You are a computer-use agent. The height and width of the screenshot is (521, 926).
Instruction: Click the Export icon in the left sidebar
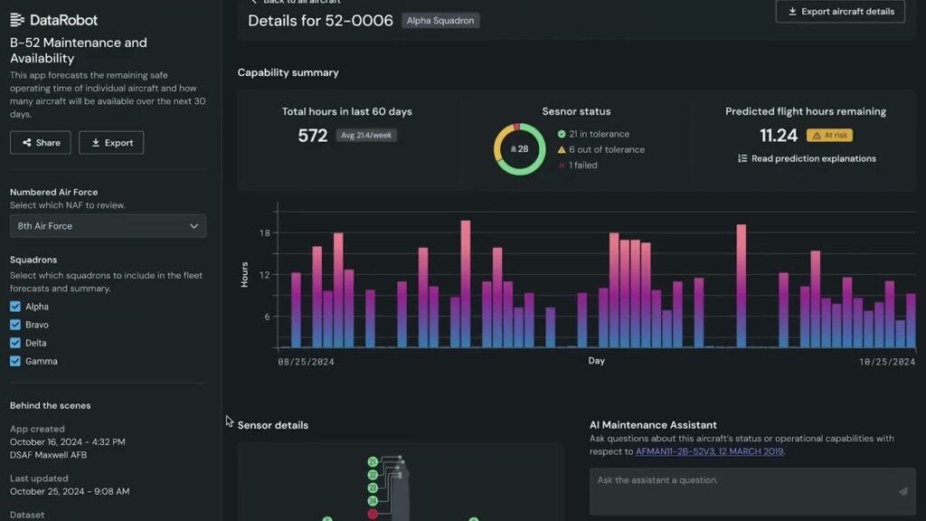click(x=111, y=142)
